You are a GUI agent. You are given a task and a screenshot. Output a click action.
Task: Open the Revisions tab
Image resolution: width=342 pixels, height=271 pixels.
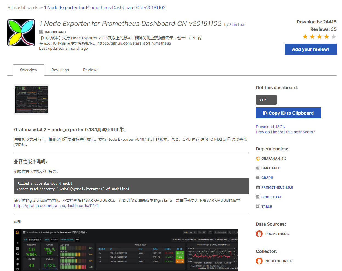[60, 70]
